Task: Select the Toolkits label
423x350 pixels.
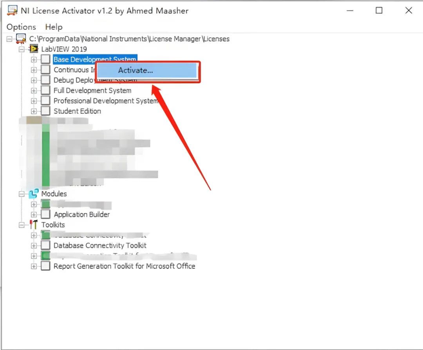Action: coord(53,225)
